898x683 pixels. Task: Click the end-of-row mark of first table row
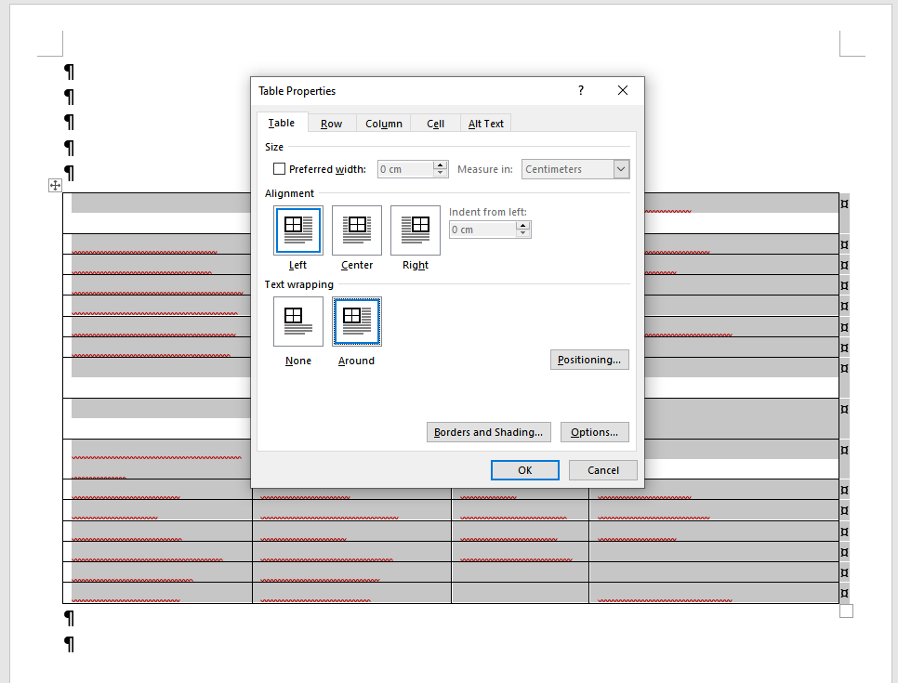(x=844, y=204)
